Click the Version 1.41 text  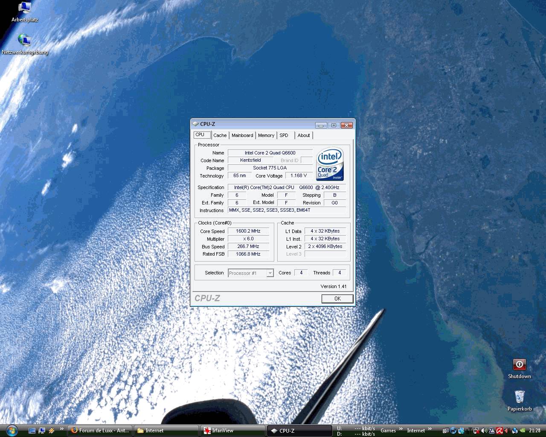(x=334, y=287)
